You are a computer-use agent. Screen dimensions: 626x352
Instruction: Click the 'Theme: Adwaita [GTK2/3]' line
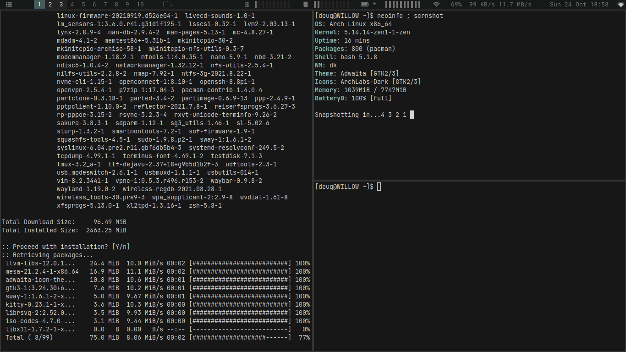tap(357, 74)
